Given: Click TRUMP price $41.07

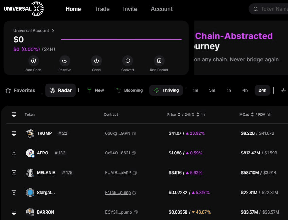Looking at the screenshot, I should [x=175, y=133].
